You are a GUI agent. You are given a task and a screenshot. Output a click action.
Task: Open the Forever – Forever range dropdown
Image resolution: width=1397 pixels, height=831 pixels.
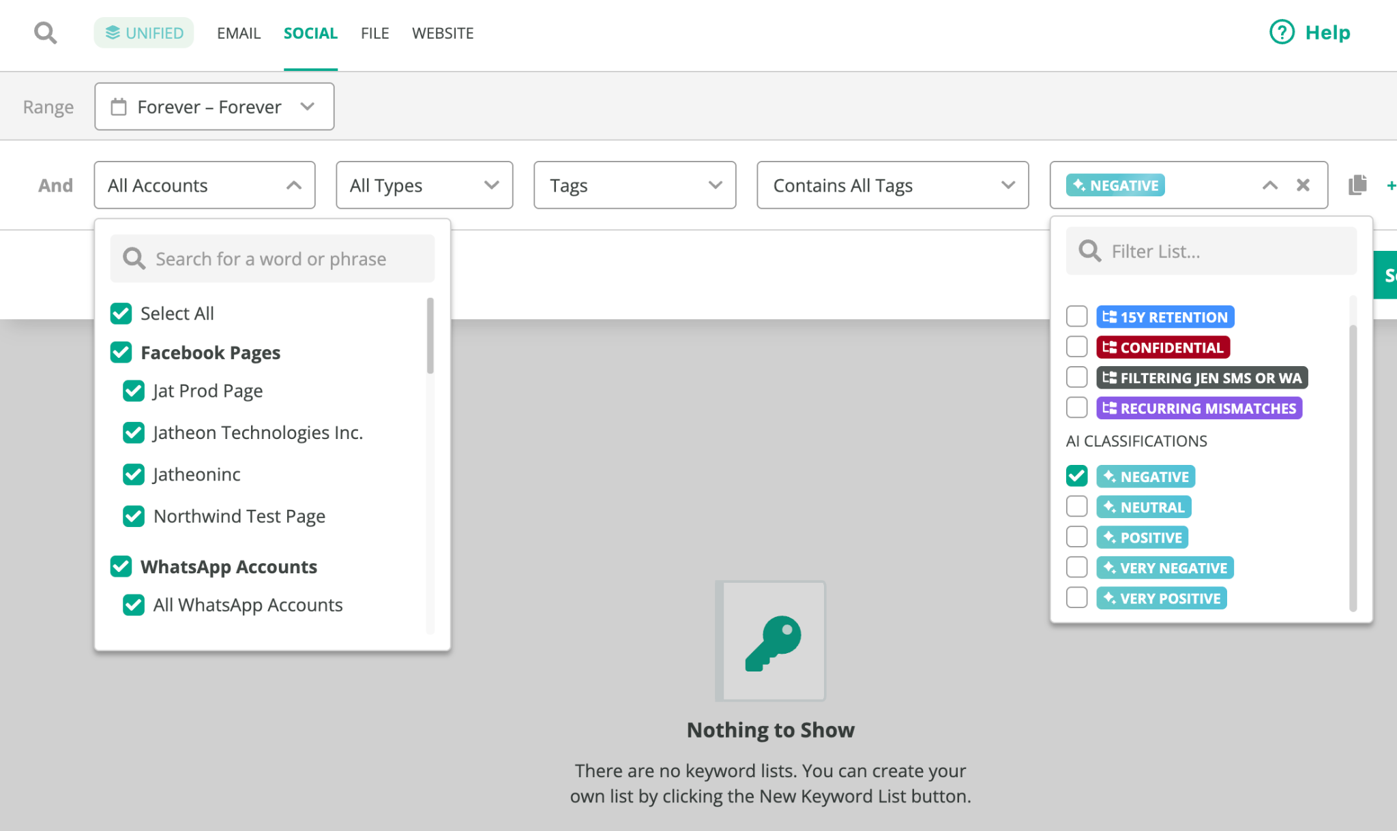[214, 106]
